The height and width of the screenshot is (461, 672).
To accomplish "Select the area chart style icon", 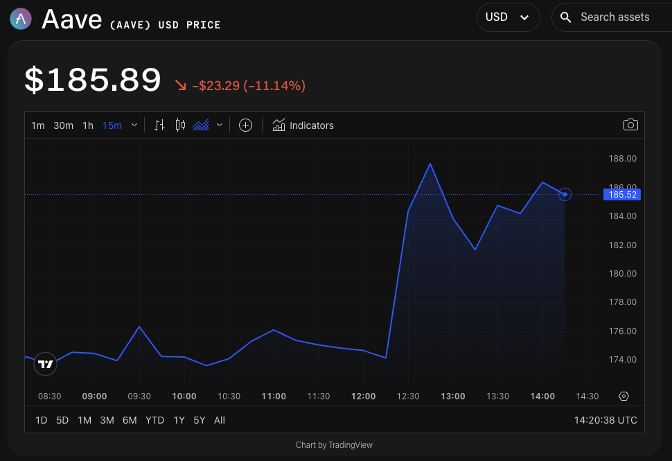I will pyautogui.click(x=200, y=125).
